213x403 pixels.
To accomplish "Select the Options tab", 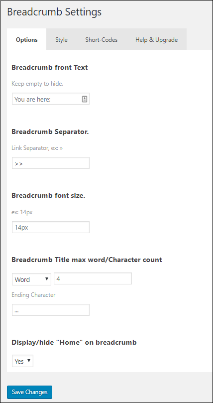I will point(27,39).
